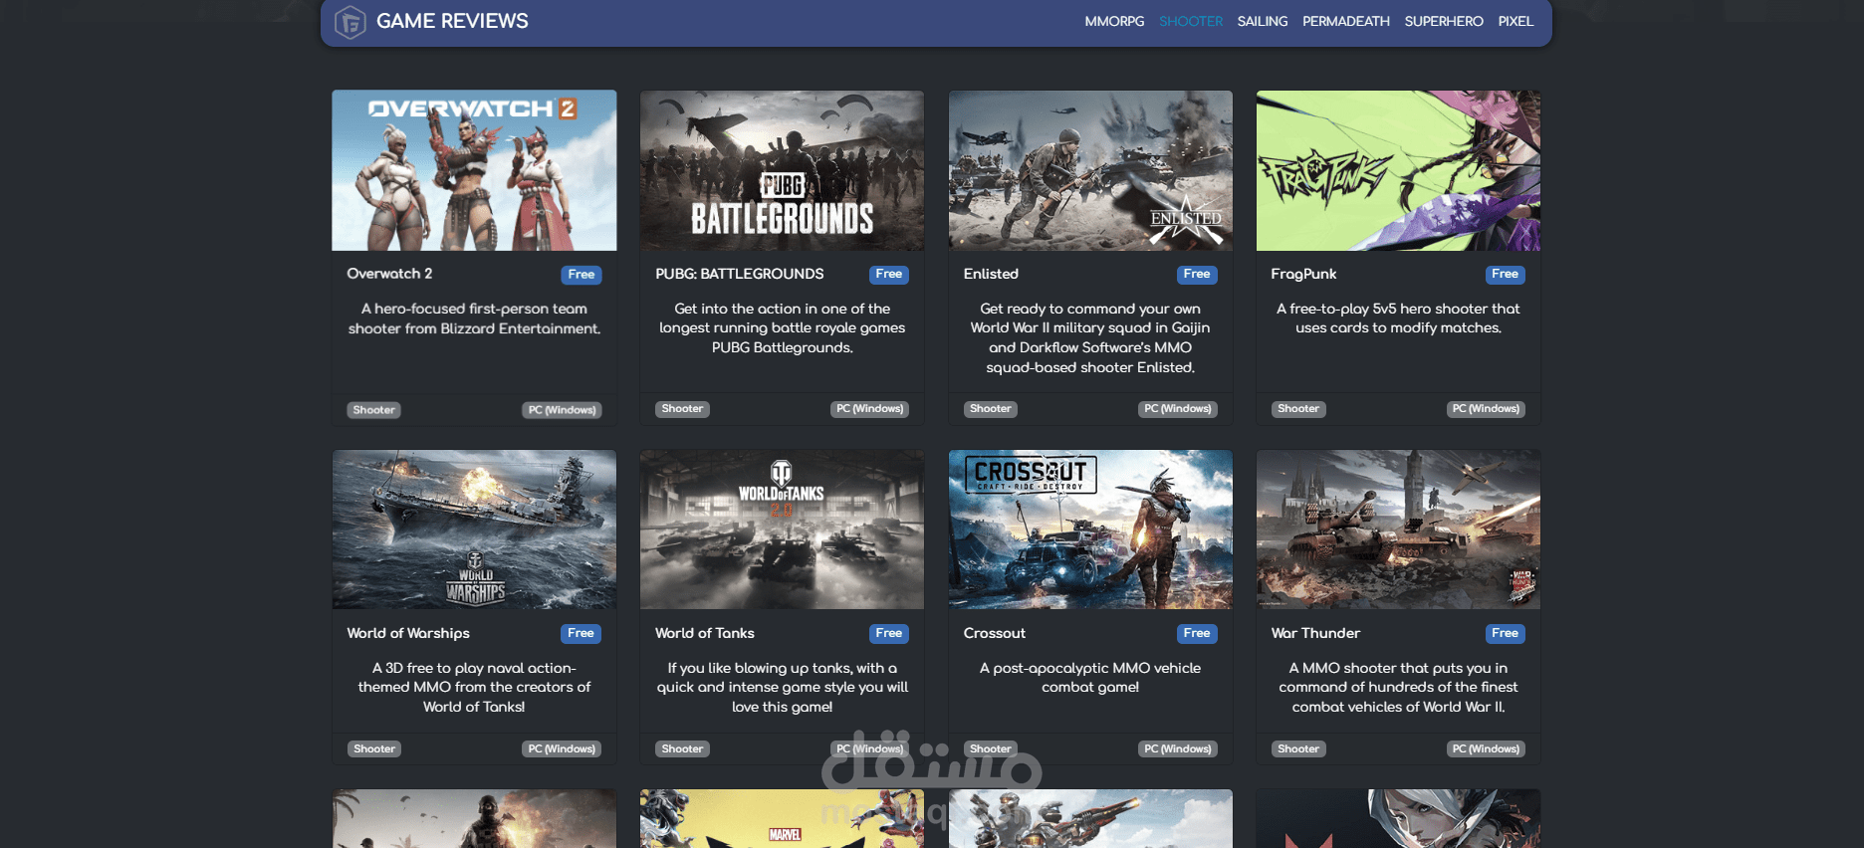1864x848 pixels.
Task: Click the Shooter tag on Overwatch 2 card
Action: (x=374, y=410)
